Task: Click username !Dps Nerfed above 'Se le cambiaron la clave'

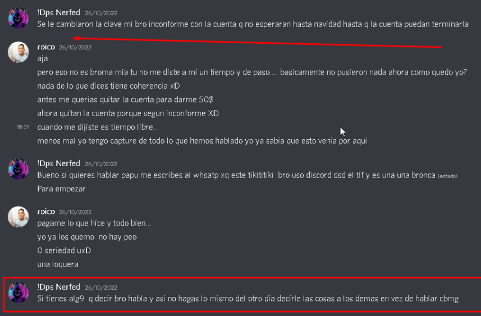Action: coord(58,12)
